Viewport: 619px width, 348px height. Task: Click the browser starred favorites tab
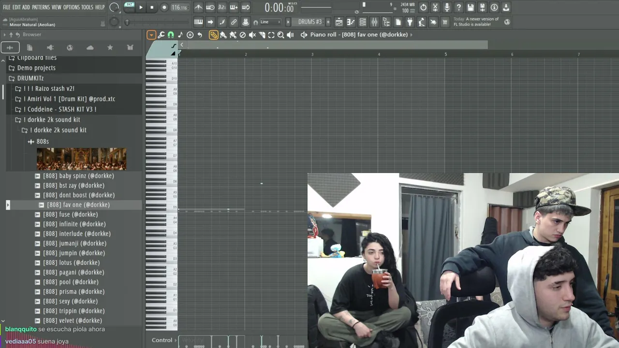click(110, 47)
